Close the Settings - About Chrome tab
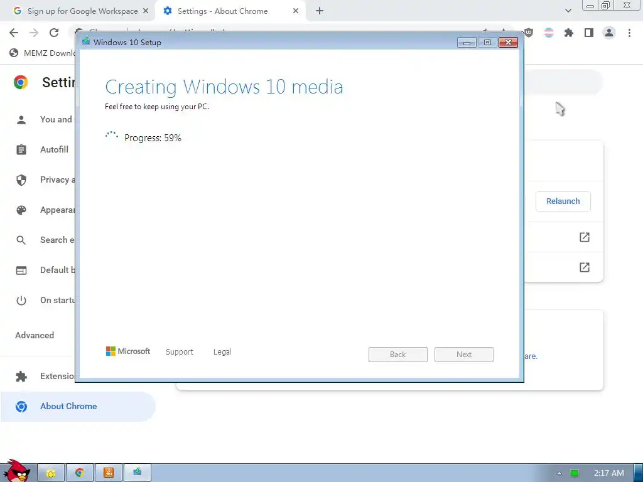The height and width of the screenshot is (482, 643). [x=296, y=11]
